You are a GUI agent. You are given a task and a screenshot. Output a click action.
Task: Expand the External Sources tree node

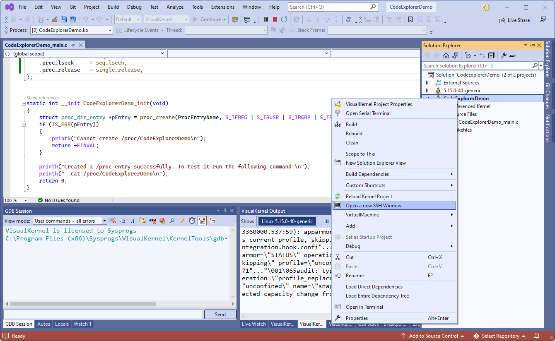pyautogui.click(x=427, y=83)
